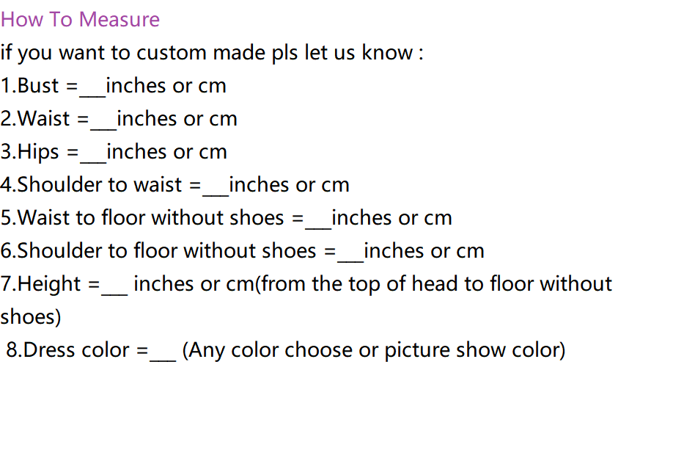
Task: Click the blank after "4.Shoulder to waist ="
Action: pyautogui.click(x=216, y=187)
